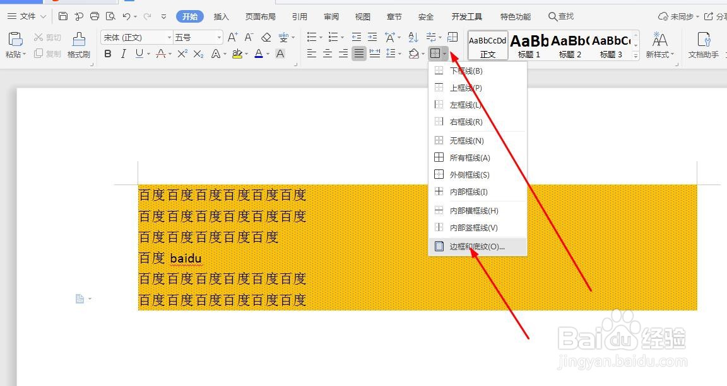
Task: Align paragraph text to the left
Action: pos(312,54)
